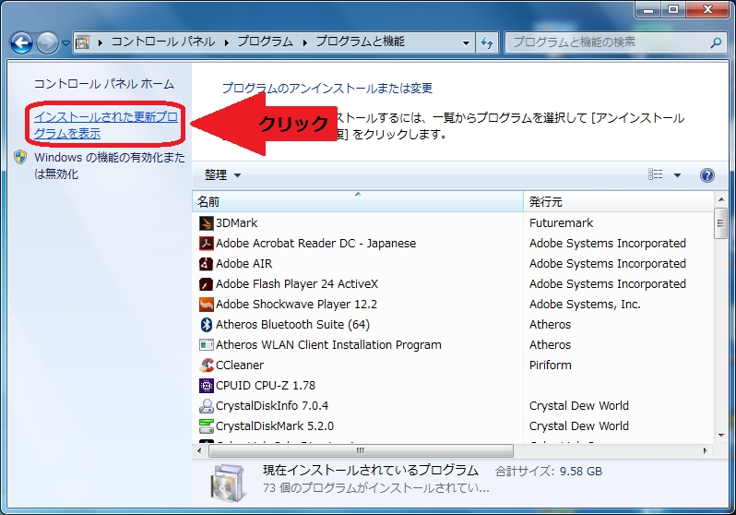Click Futuremark publisher cell
The height and width of the screenshot is (515, 736).
pyautogui.click(x=561, y=222)
